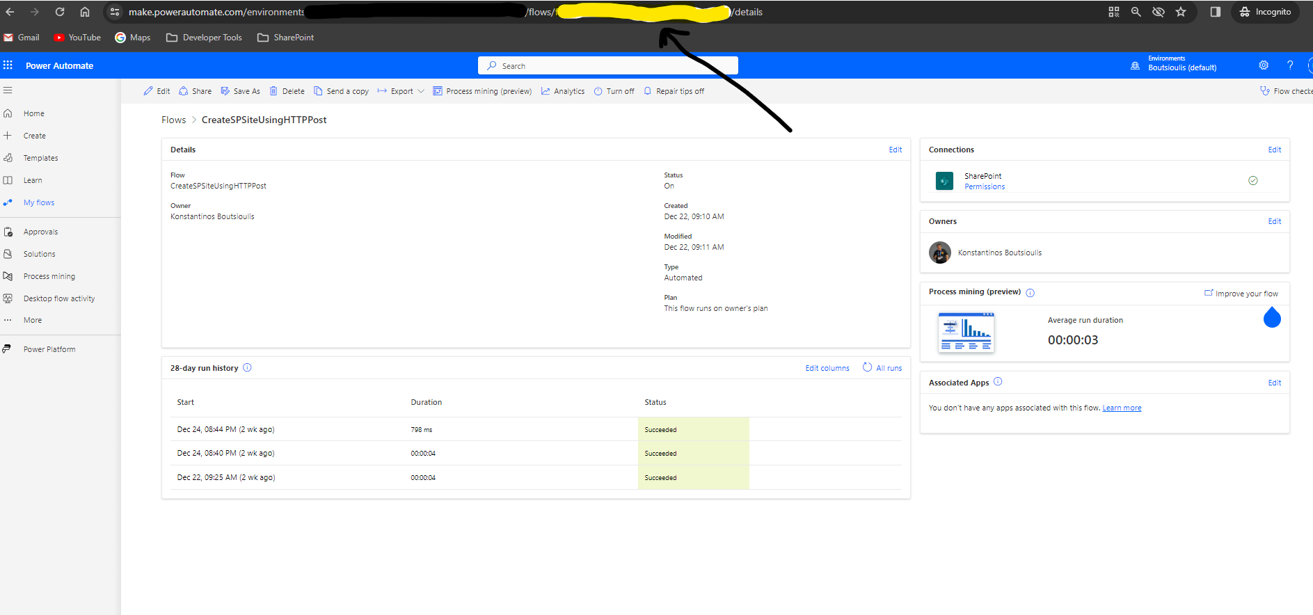The image size is (1313, 615).
Task: Open Process mining in the sidebar
Action: tap(49, 276)
